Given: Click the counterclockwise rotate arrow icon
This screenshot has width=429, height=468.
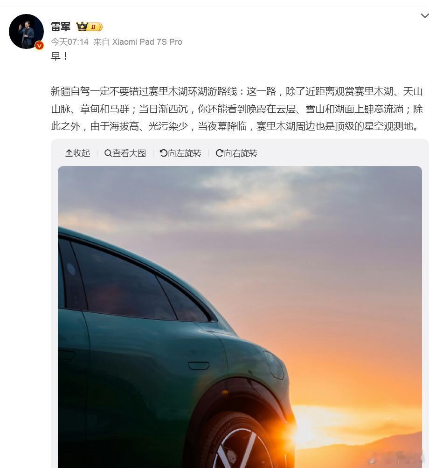Looking at the screenshot, I should click(164, 153).
